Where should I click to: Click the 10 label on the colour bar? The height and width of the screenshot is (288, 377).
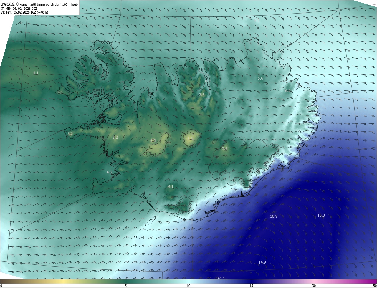[x=188, y=286]
